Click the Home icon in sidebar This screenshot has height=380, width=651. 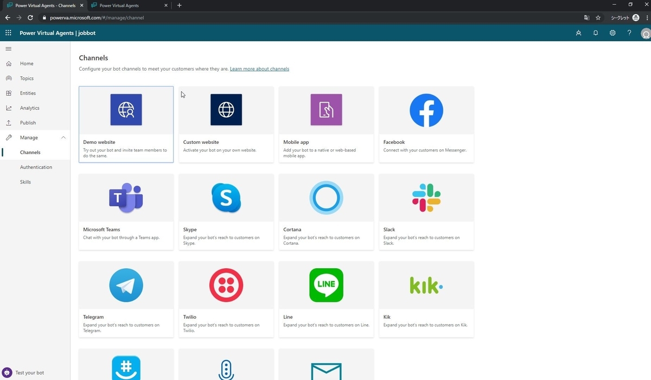tap(9, 64)
